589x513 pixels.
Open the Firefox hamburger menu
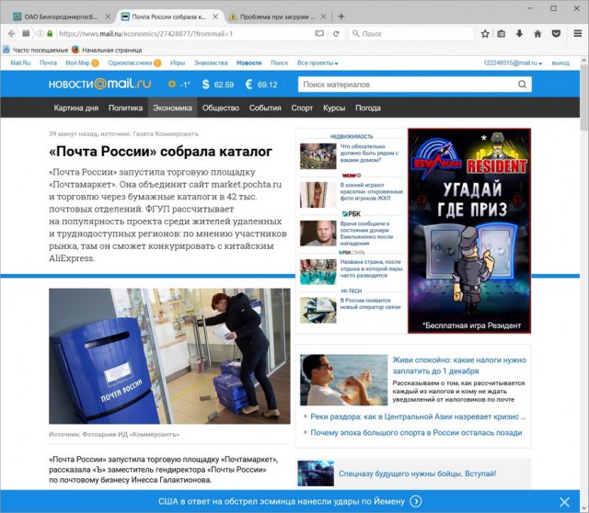(578, 34)
